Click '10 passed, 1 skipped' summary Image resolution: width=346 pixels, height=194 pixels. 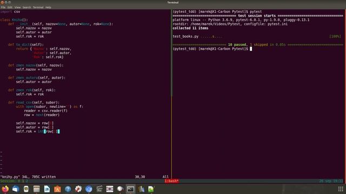[248, 45]
